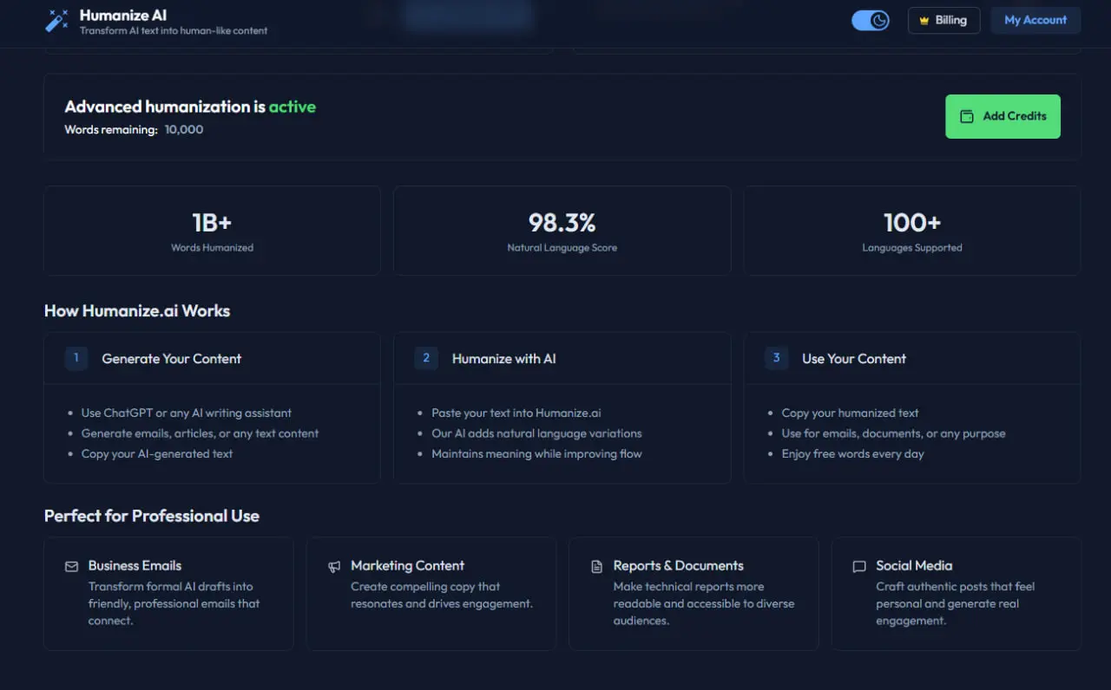Click 'Use for emails, documents, or any purpose'

tap(894, 433)
